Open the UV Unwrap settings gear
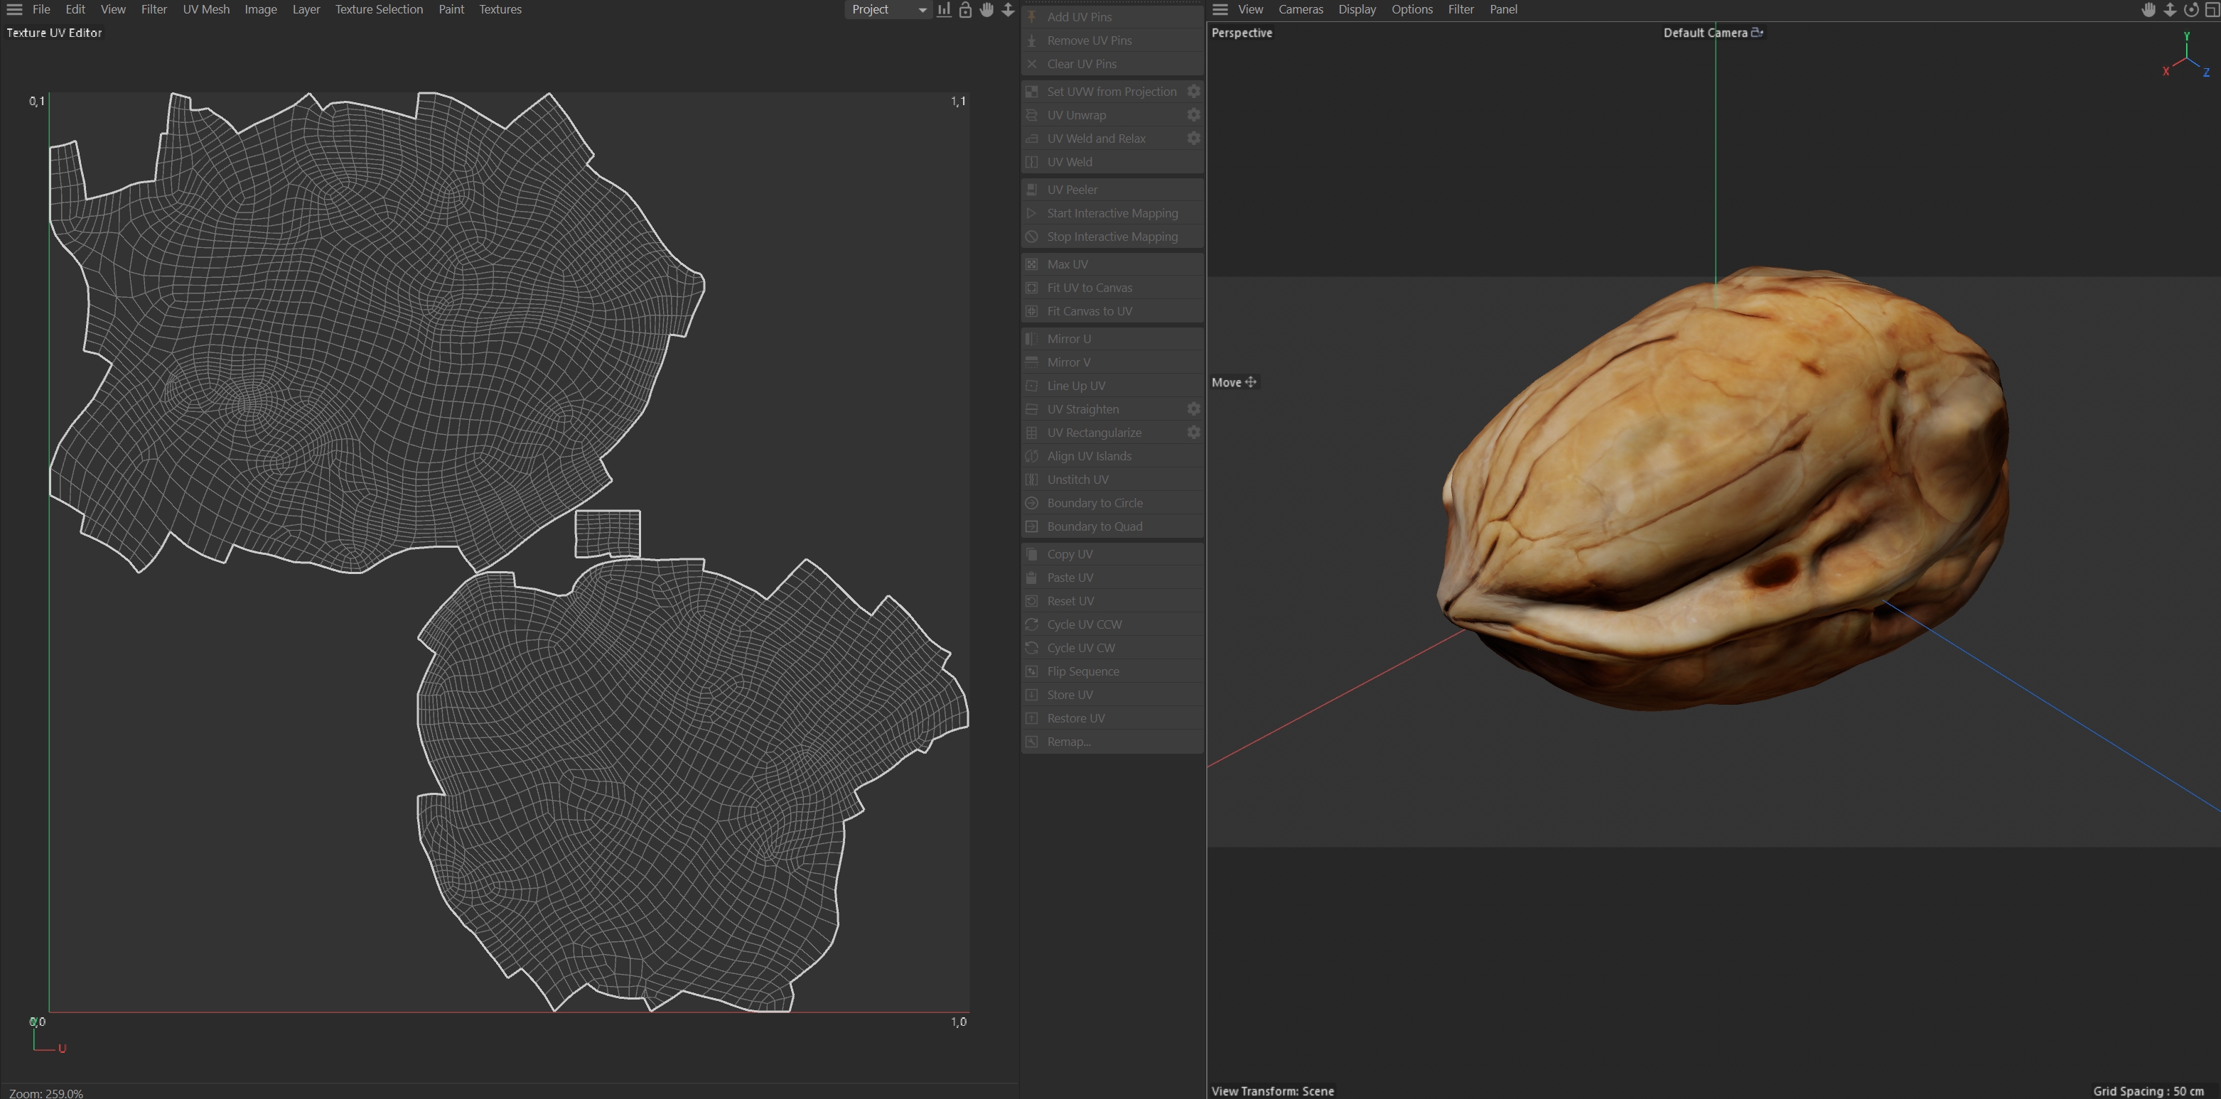 [1193, 114]
